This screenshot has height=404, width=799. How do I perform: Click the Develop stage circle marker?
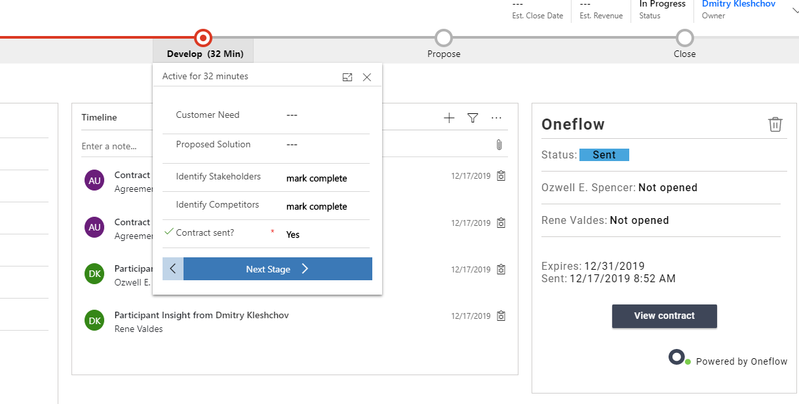[203, 37]
